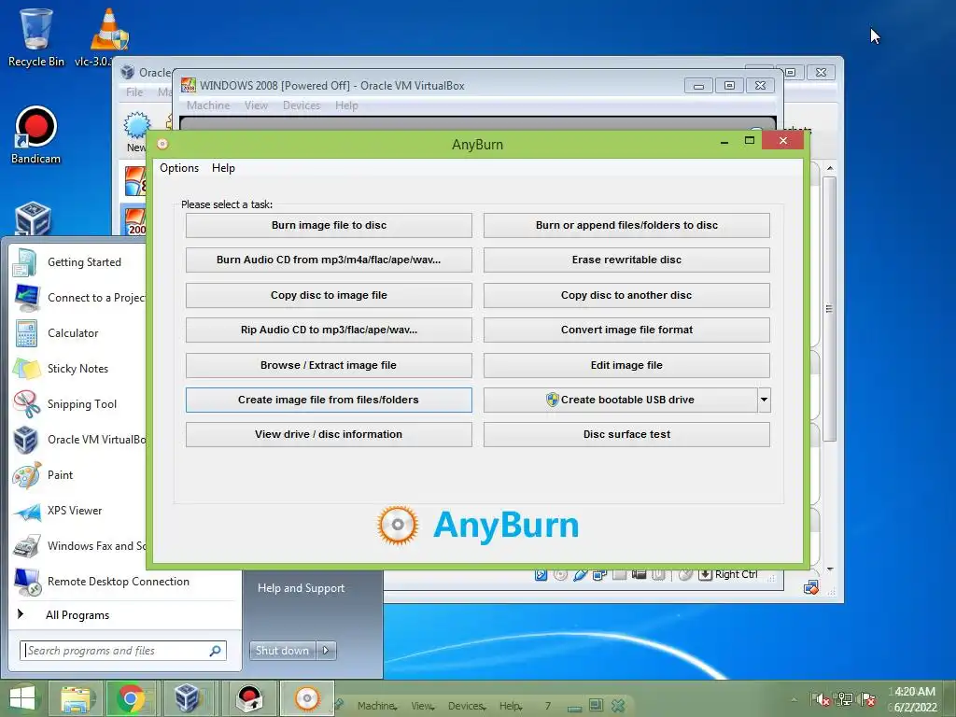This screenshot has height=717, width=956.
Task: Click Shut down button in Start menu
Action: click(283, 651)
